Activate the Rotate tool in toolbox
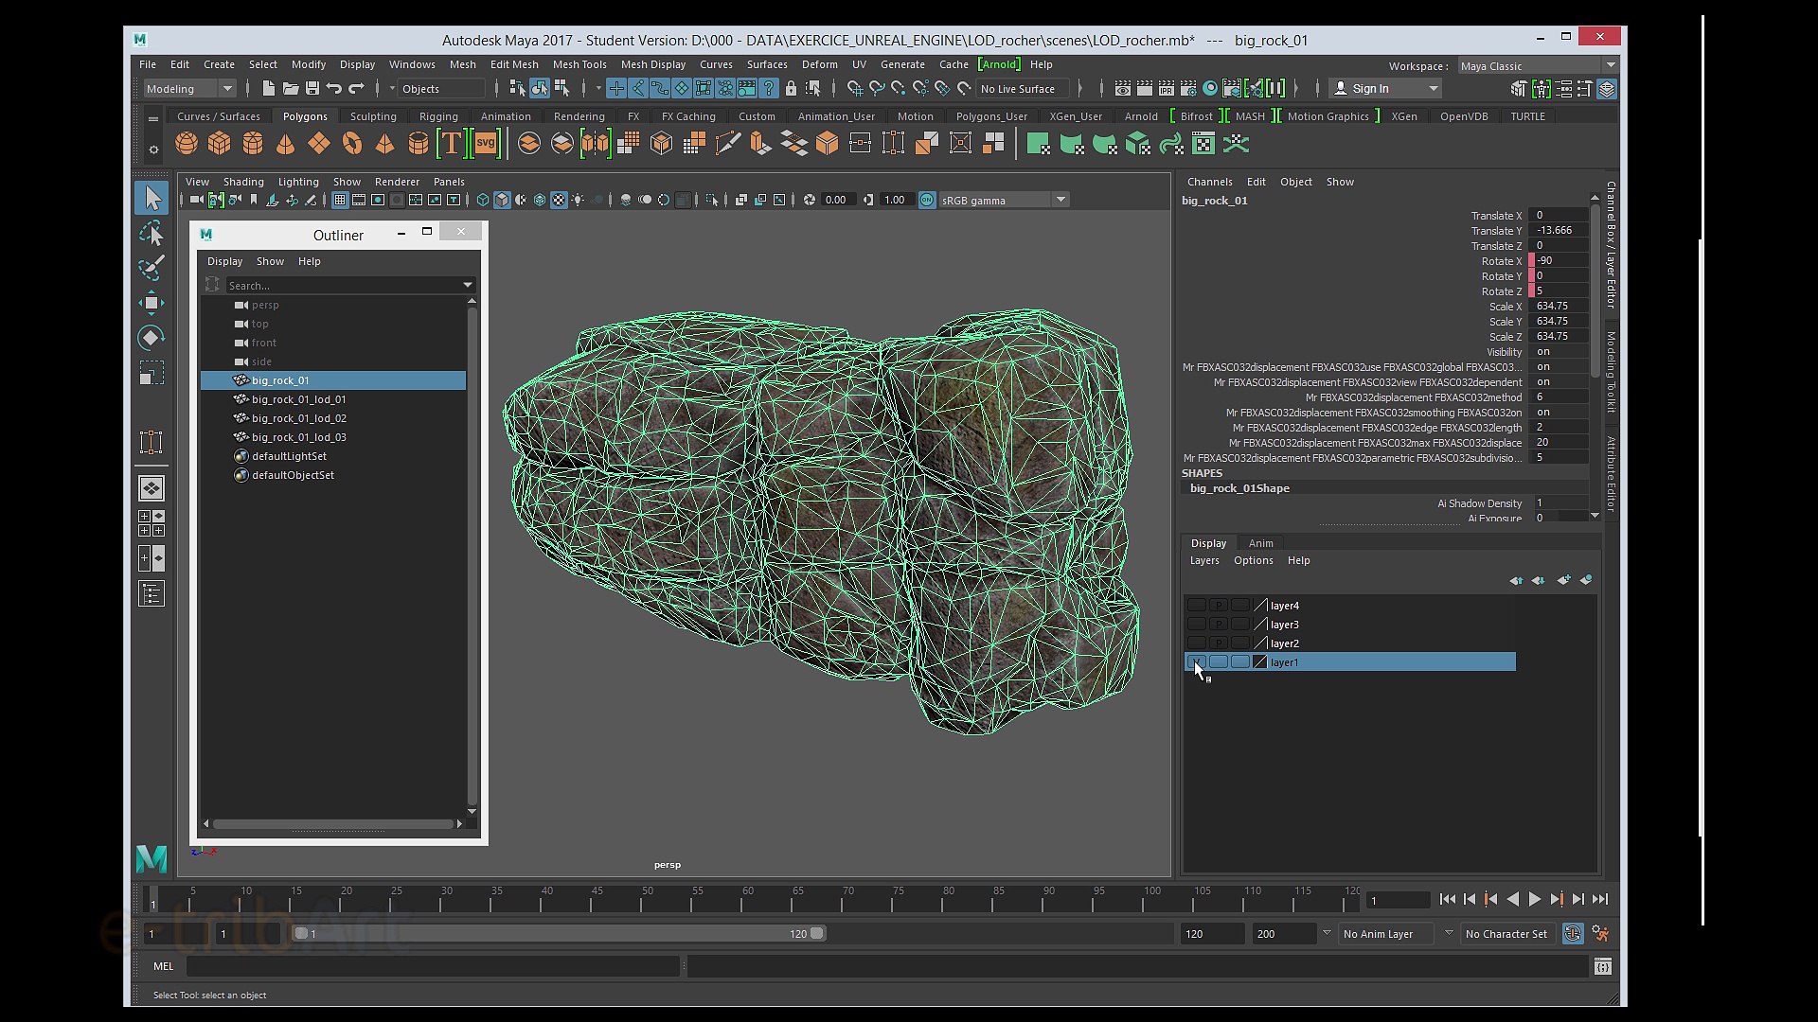Screen dimensions: 1818x1022 coord(151,338)
